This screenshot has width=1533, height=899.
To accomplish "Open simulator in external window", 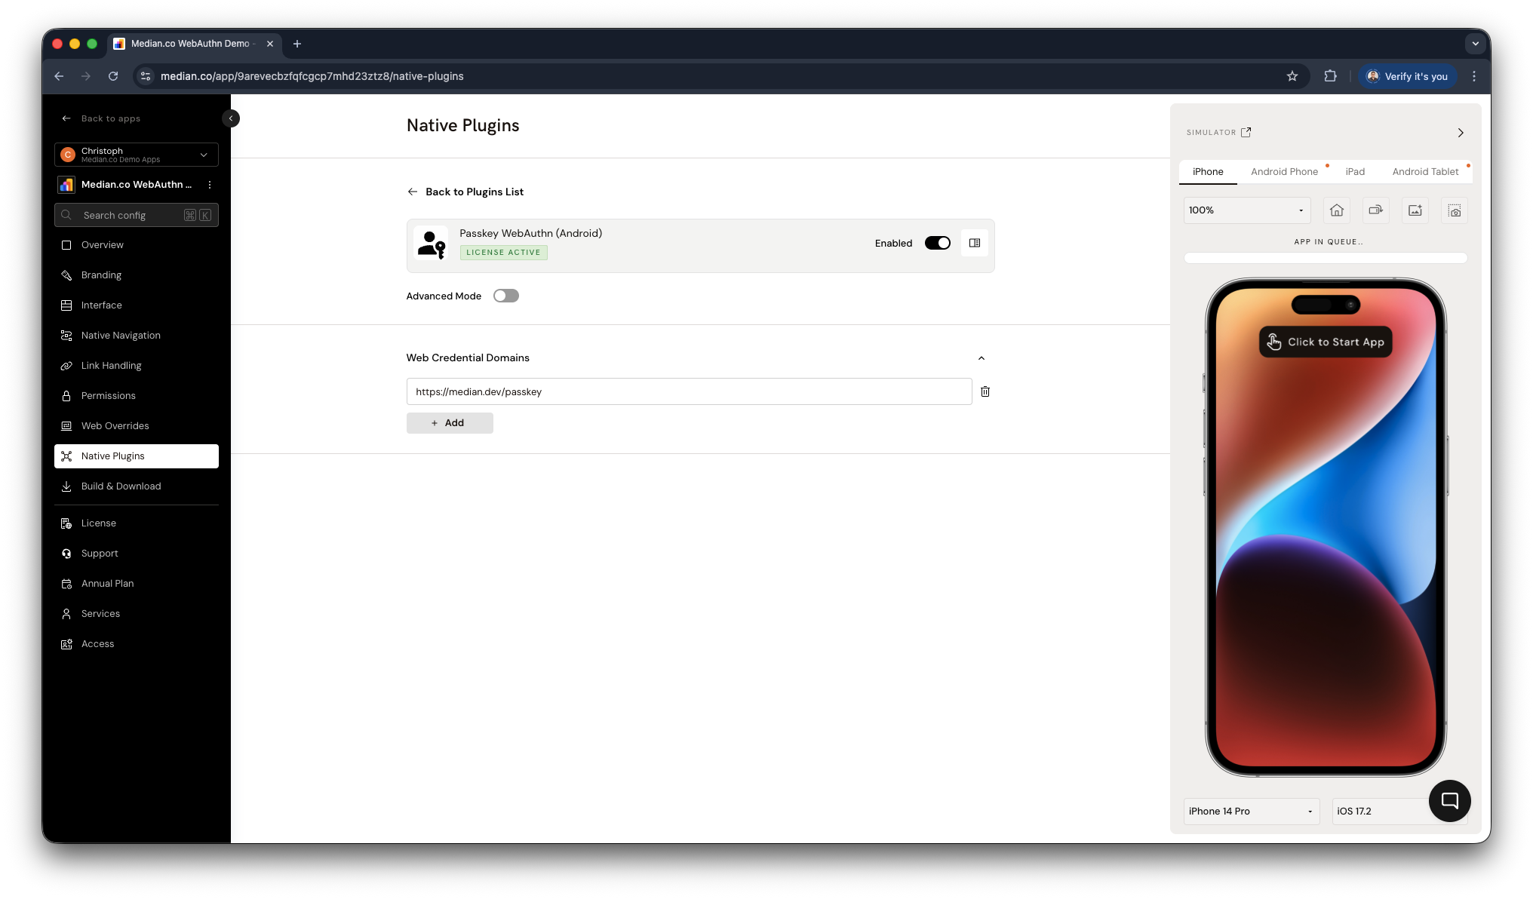I will pos(1246,132).
